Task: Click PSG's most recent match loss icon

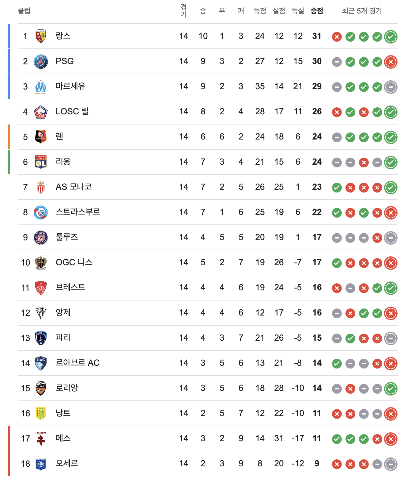Action: click(x=390, y=62)
